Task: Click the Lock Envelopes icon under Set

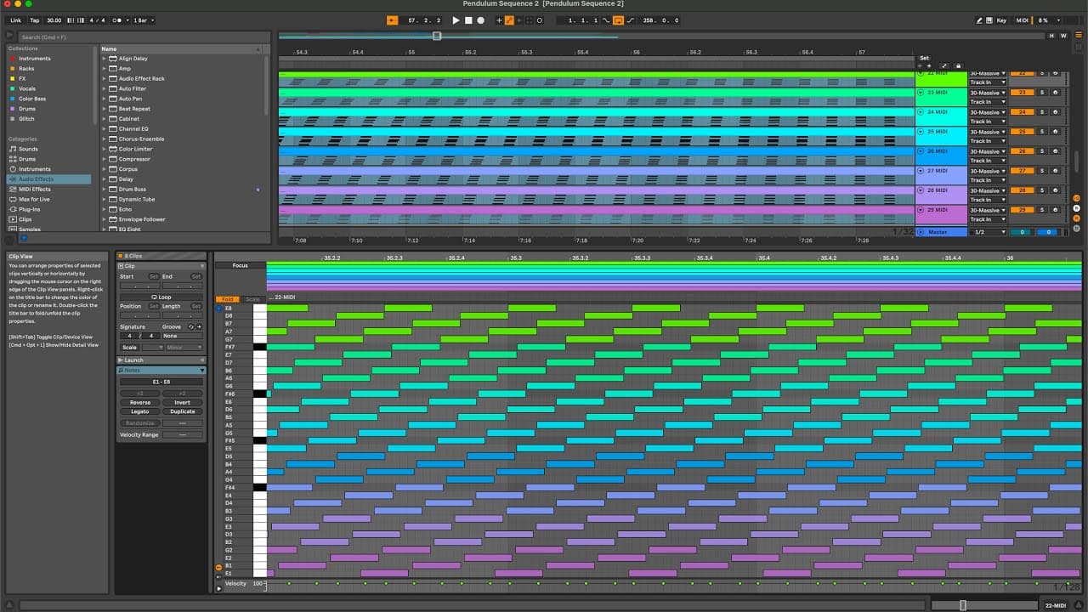Action: [958, 65]
